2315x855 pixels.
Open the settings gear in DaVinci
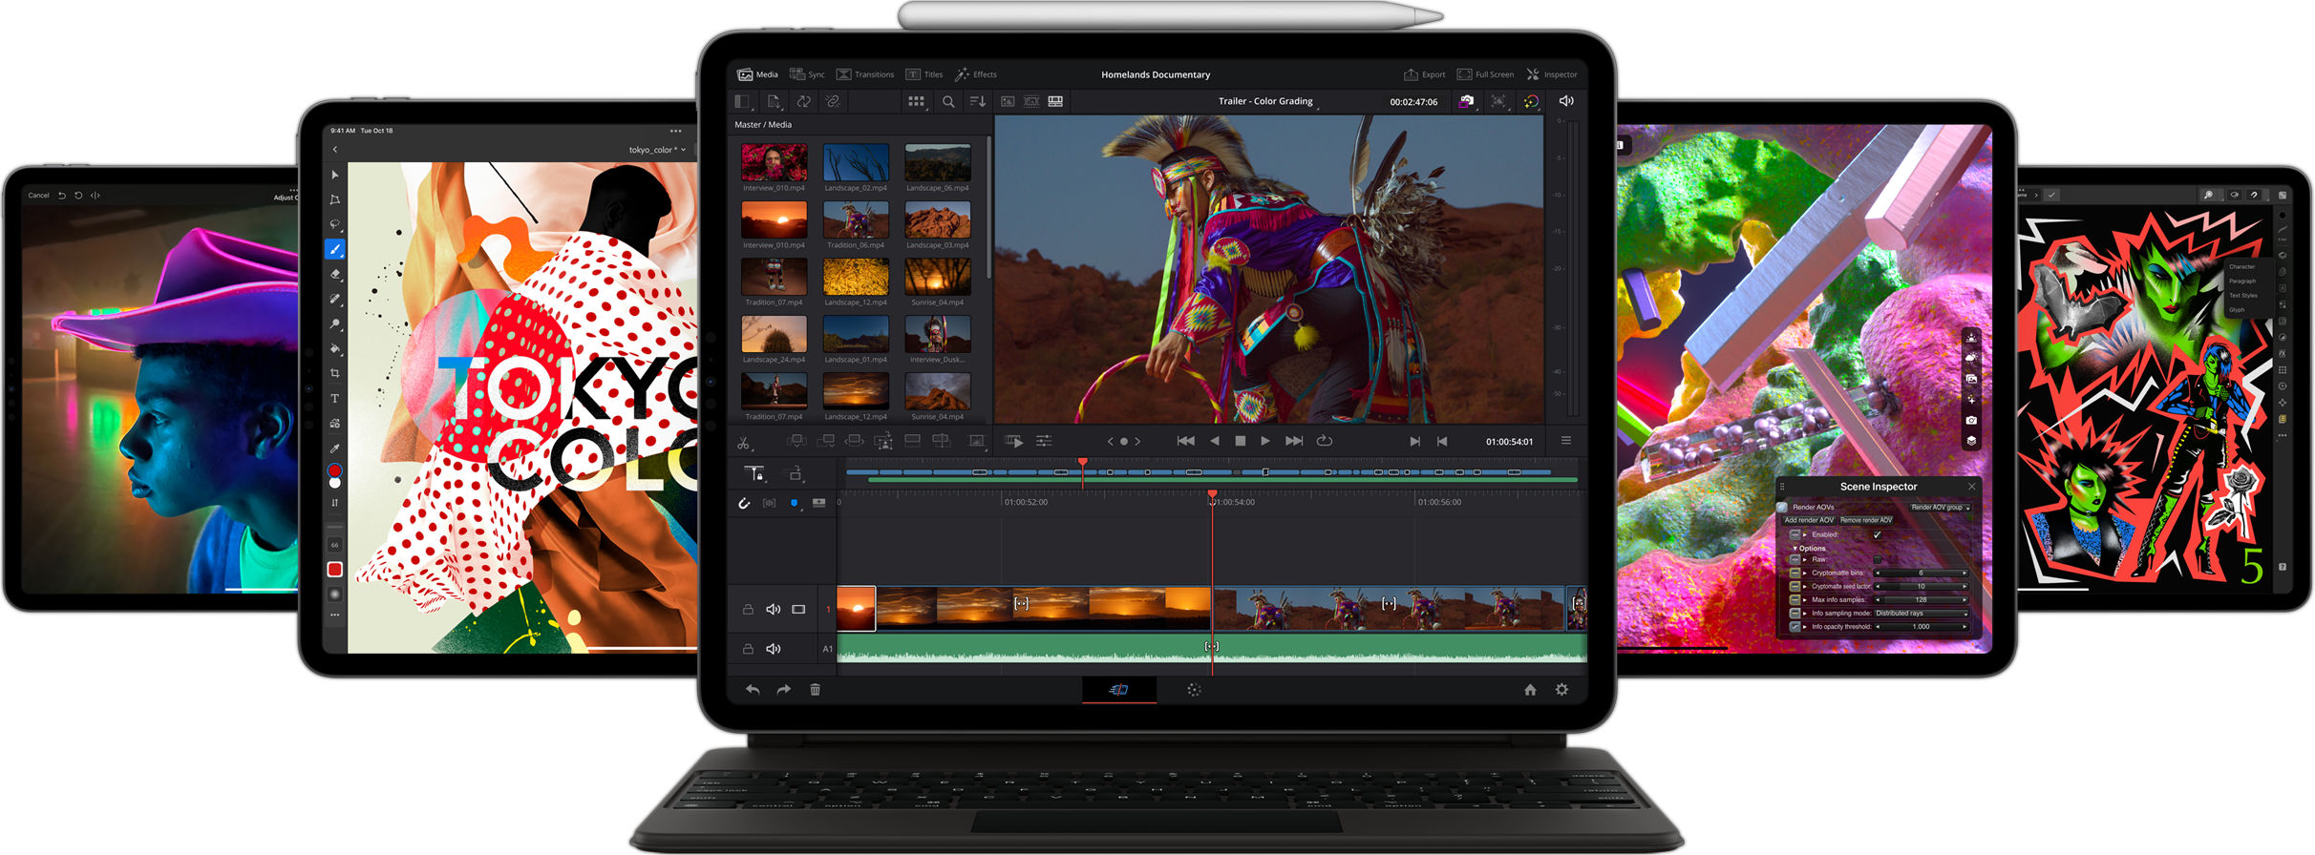[1561, 690]
